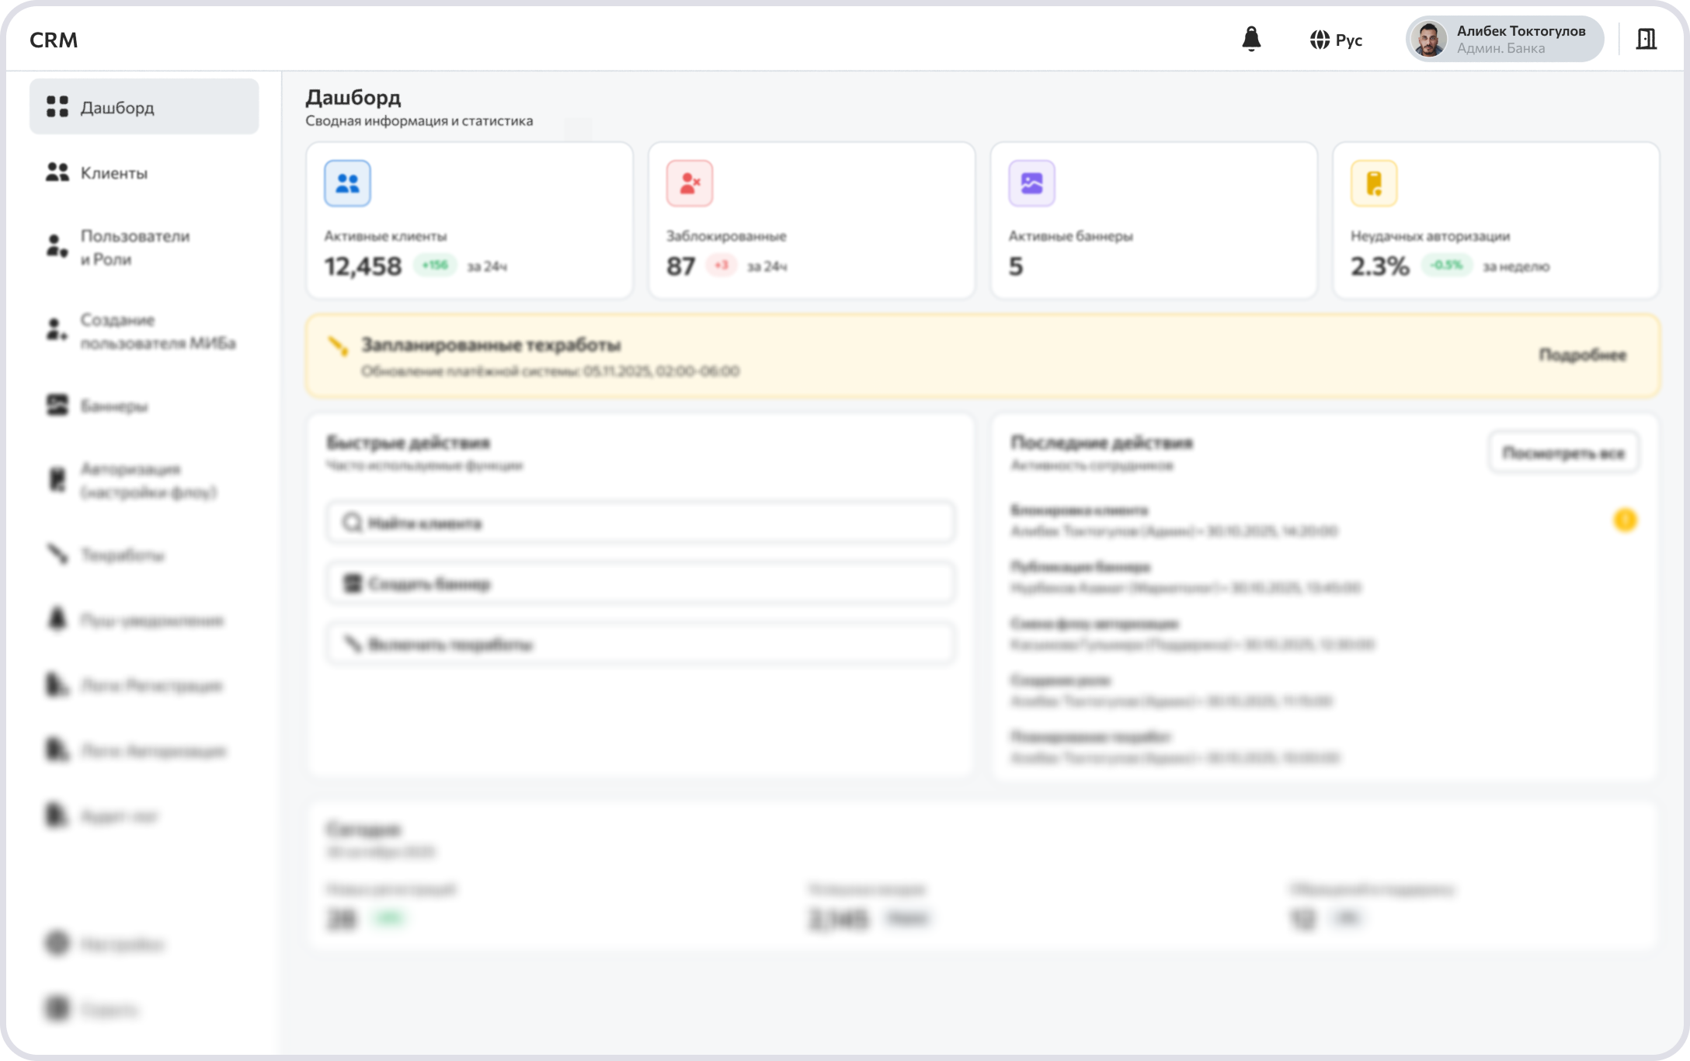
Task: Click the Посмотреть все button
Action: (x=1563, y=453)
